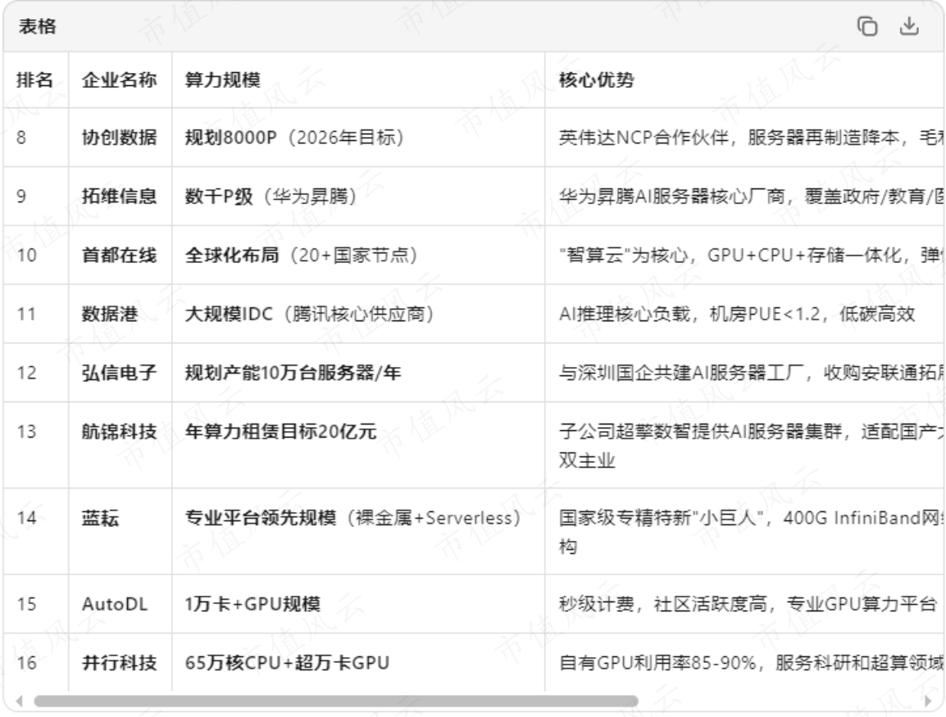Screen dimensions: 946x717
Task: Click the company name 数据港
Action: point(110,314)
